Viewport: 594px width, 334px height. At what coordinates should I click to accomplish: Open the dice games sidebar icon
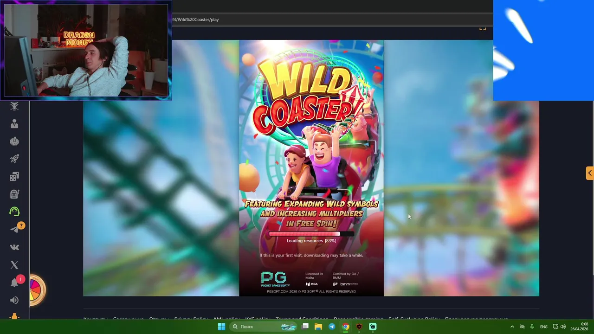click(14, 176)
